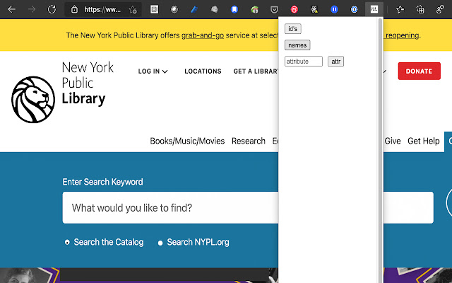Image resolution: width=452 pixels, height=283 pixels.
Task: Open the reopening link in the banner
Action: click(402, 35)
